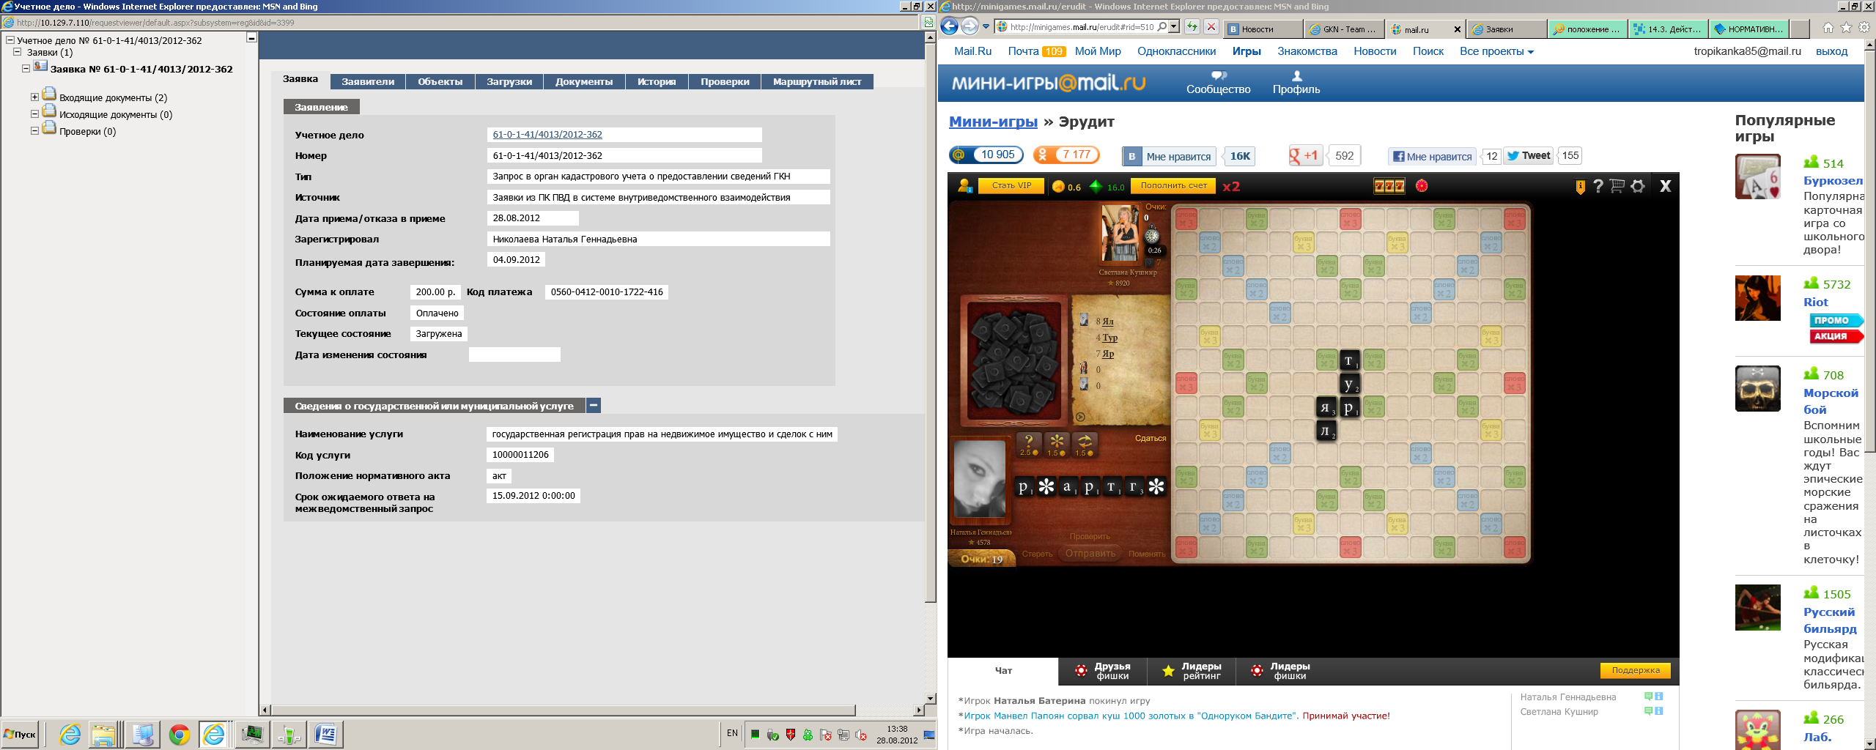Open the Лидеры рейтинг tab
Viewport: 1876px width, 750px height.
(x=1192, y=671)
